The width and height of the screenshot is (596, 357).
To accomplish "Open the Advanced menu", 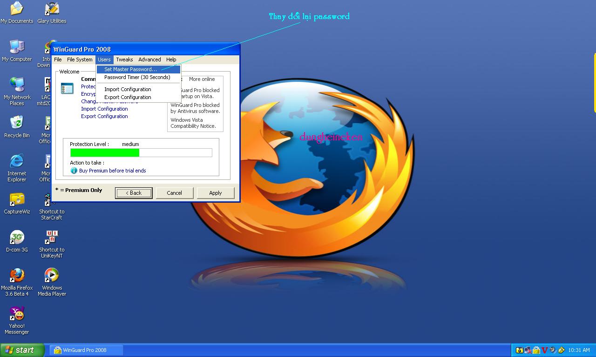I will coord(149,59).
